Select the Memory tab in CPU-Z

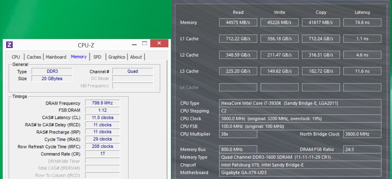tap(79, 56)
